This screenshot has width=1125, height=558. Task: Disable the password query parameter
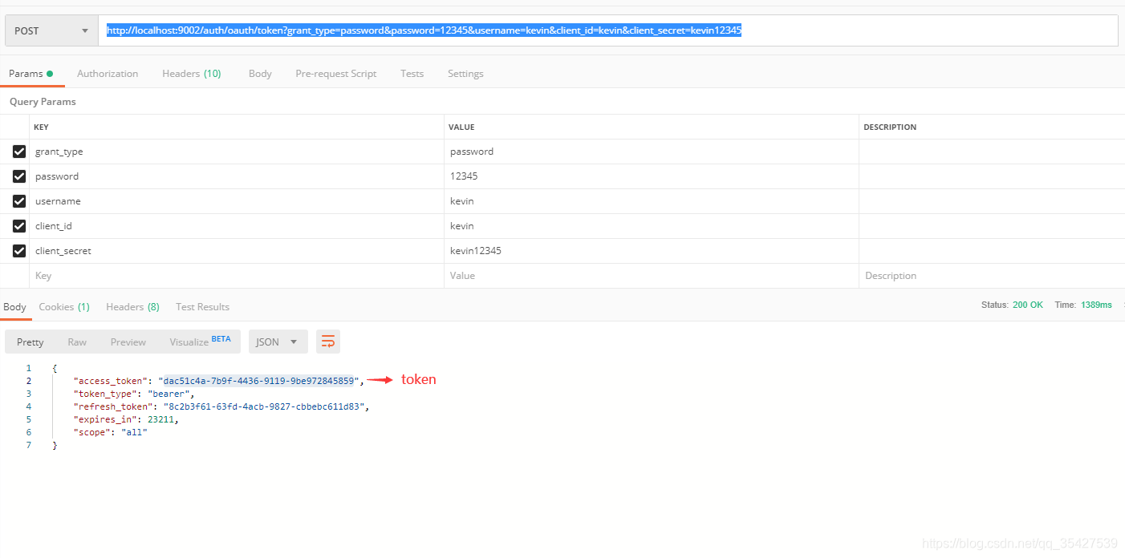pyautogui.click(x=18, y=176)
